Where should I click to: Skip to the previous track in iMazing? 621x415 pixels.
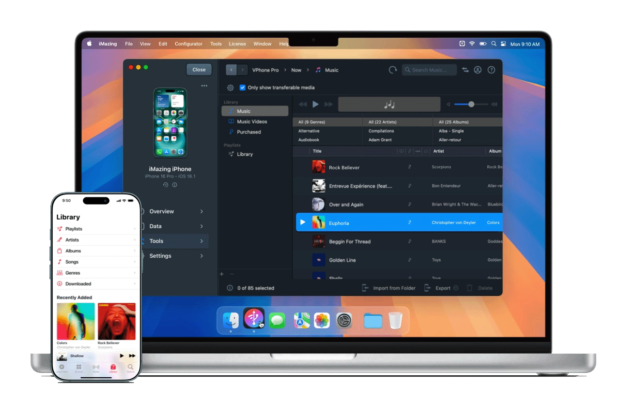303,104
